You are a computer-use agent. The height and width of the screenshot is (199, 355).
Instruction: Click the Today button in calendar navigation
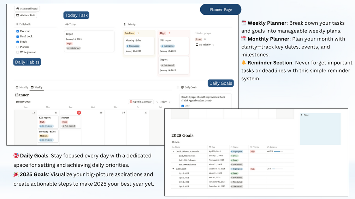point(163,102)
